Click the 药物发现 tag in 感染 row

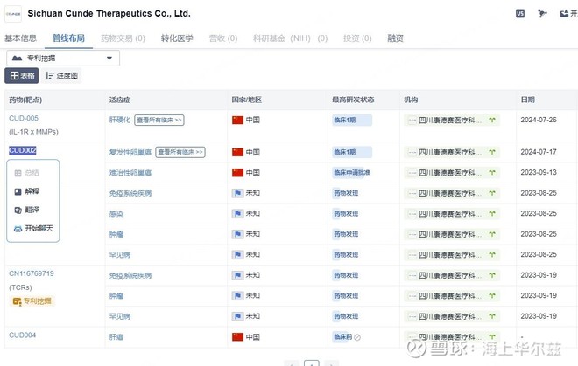click(346, 214)
